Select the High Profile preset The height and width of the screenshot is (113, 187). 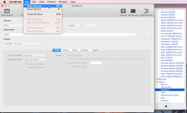tap(166, 87)
